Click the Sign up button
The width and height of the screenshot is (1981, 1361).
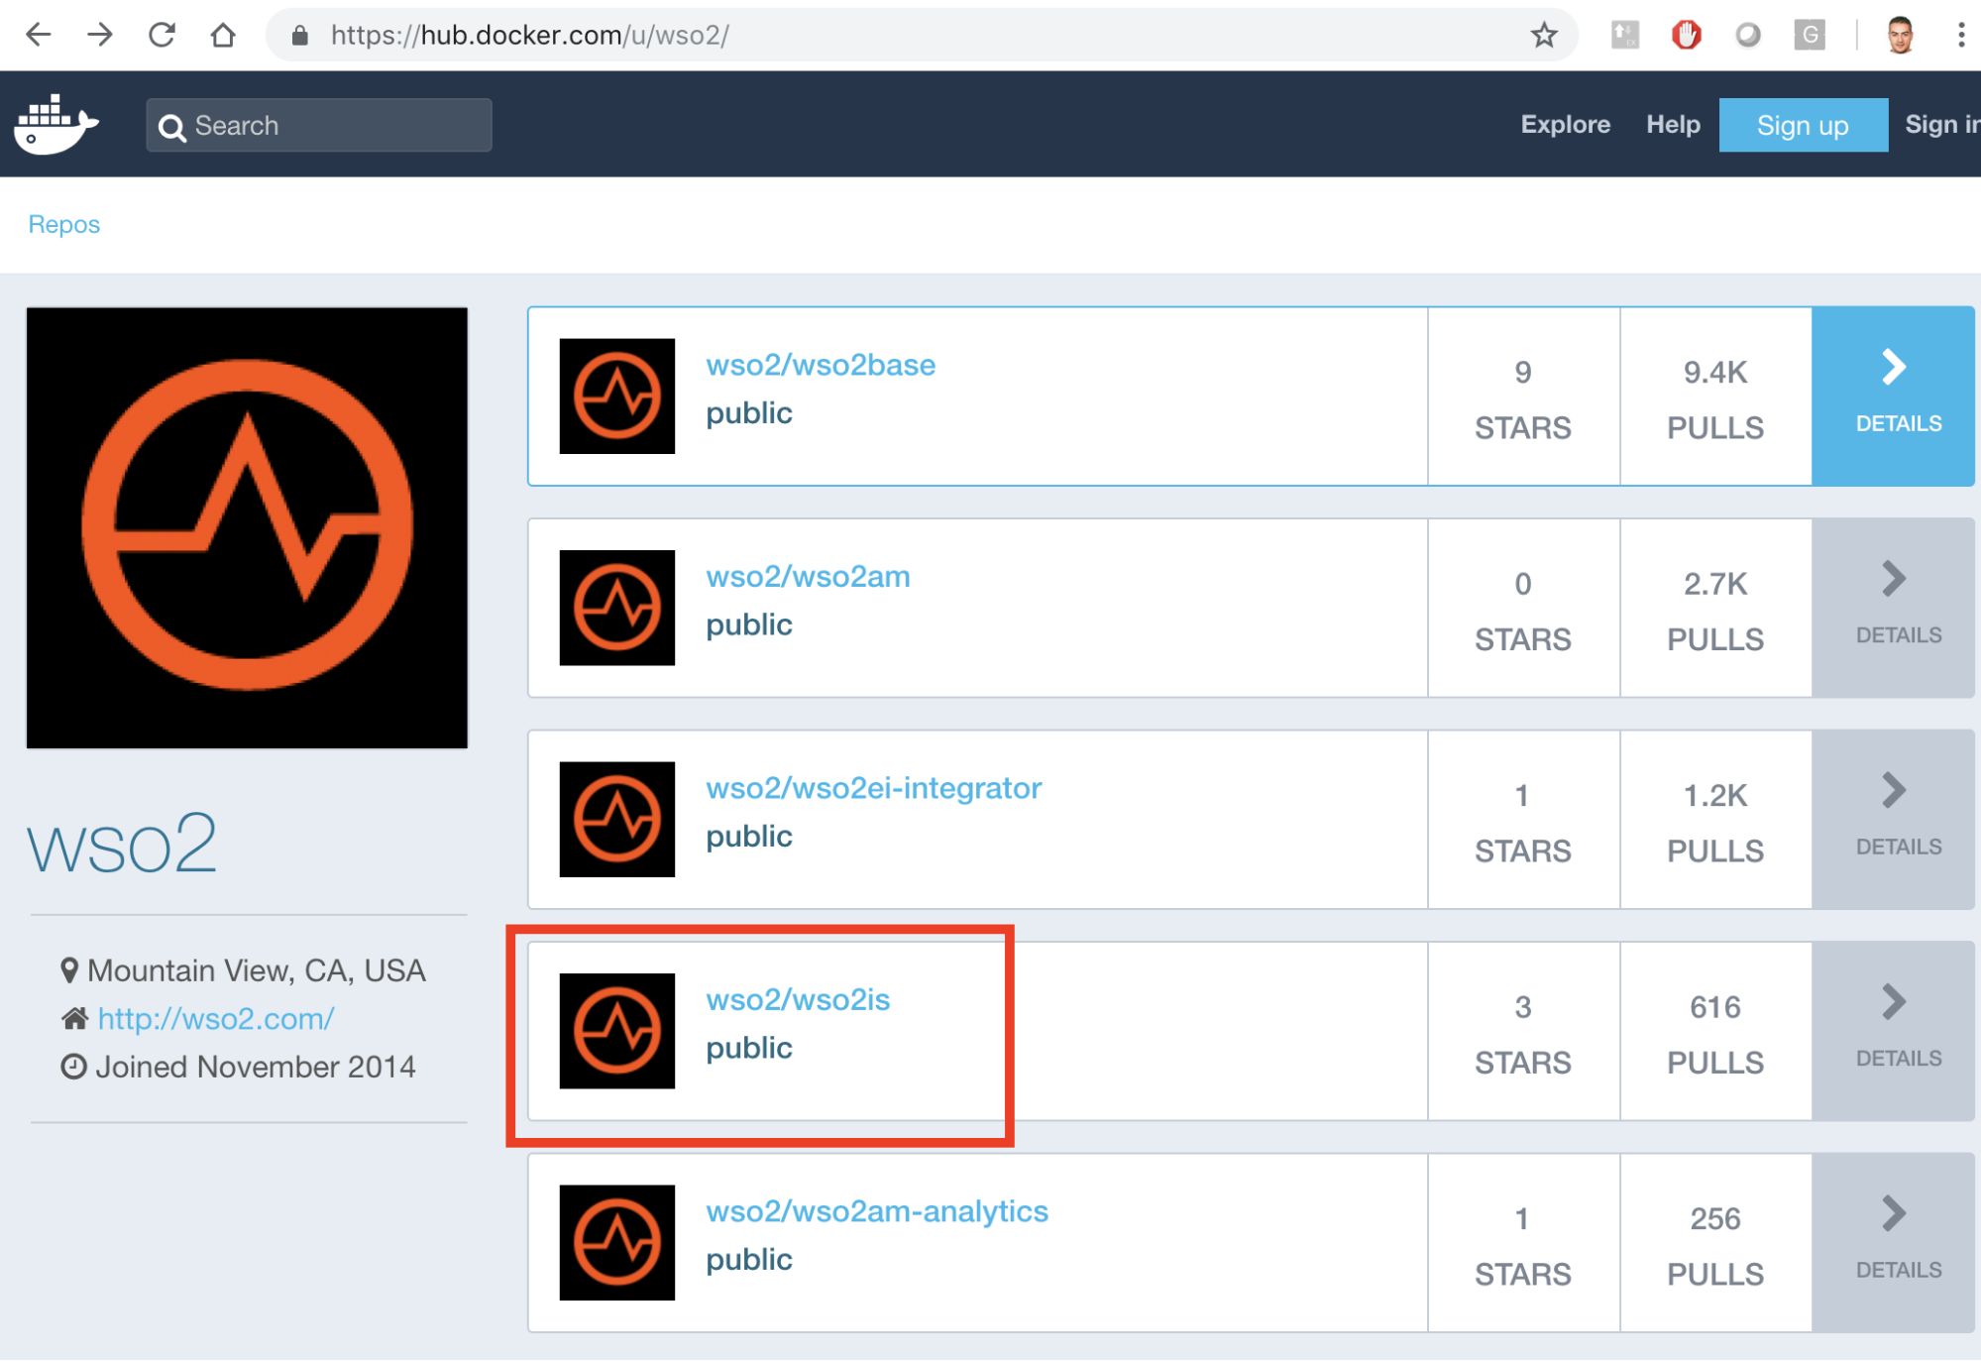(x=1804, y=125)
